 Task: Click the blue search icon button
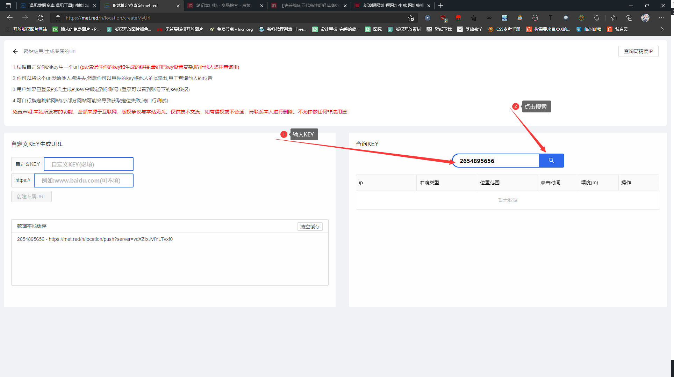(551, 161)
